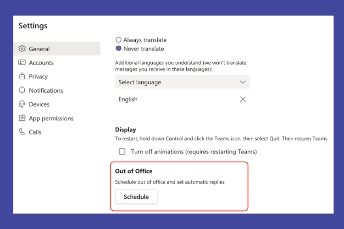
Task: Click 'Schedule out of office and set automatic replies' text
Action: click(170, 182)
